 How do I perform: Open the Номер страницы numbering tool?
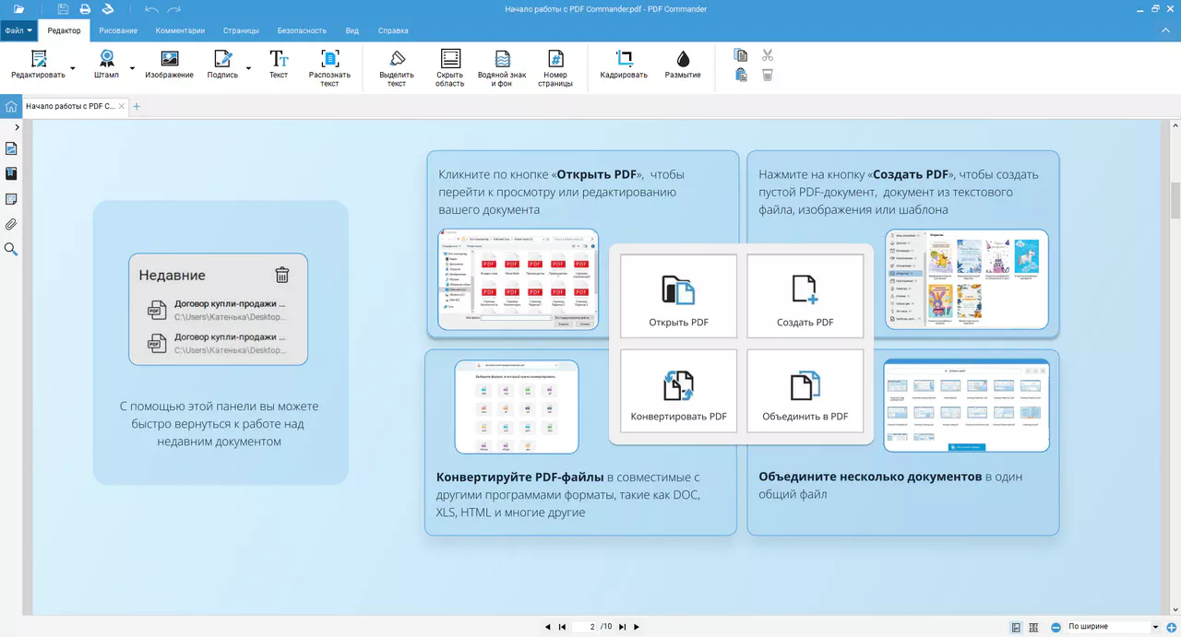coord(555,66)
